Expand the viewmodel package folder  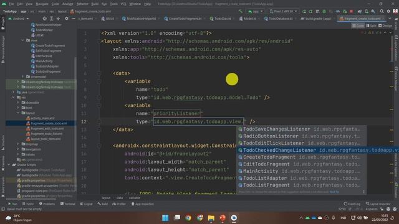click(x=22, y=77)
